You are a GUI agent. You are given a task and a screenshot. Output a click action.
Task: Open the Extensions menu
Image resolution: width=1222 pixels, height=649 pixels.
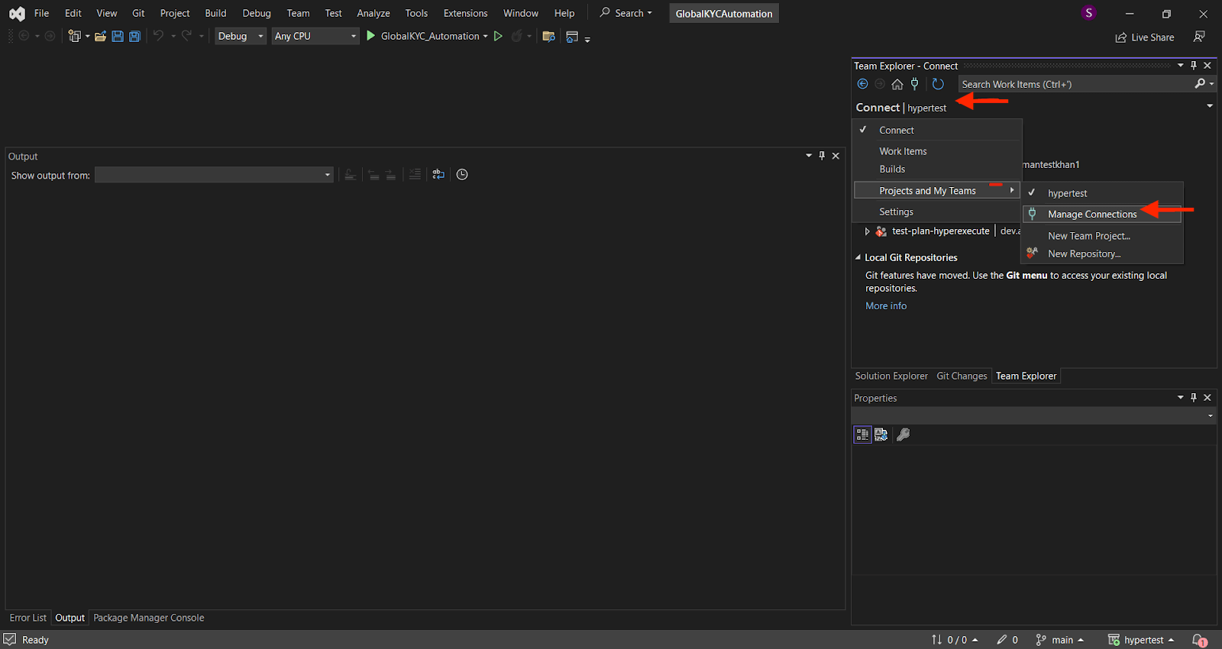point(465,13)
